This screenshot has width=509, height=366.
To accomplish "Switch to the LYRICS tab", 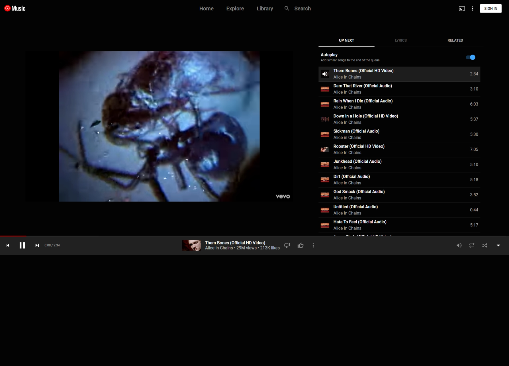I will (x=400, y=40).
